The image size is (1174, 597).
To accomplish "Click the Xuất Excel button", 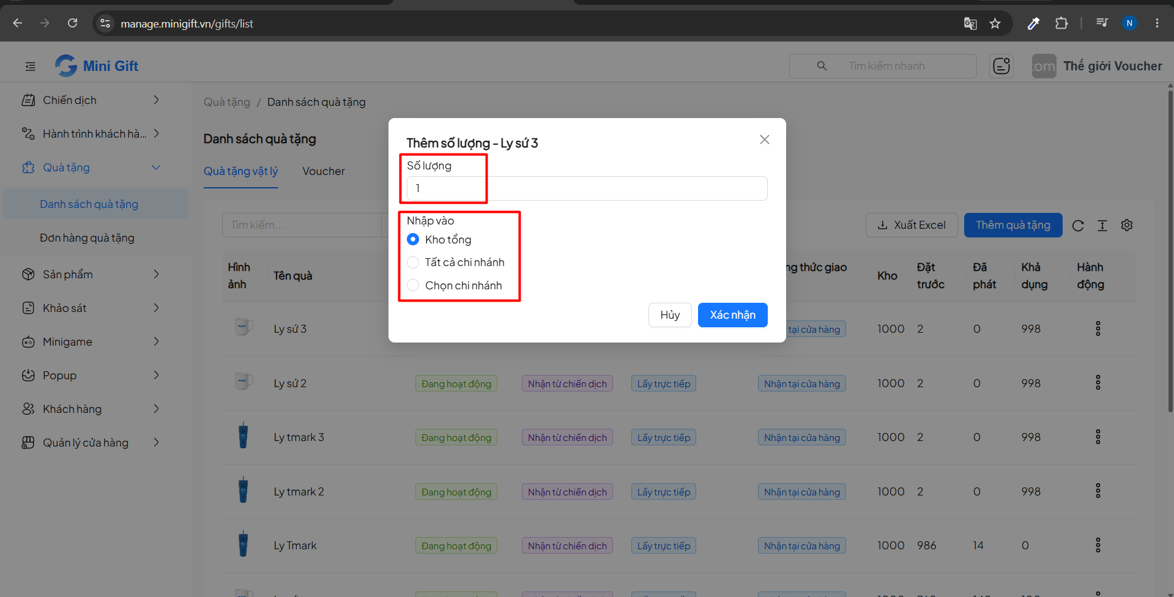I will point(912,225).
